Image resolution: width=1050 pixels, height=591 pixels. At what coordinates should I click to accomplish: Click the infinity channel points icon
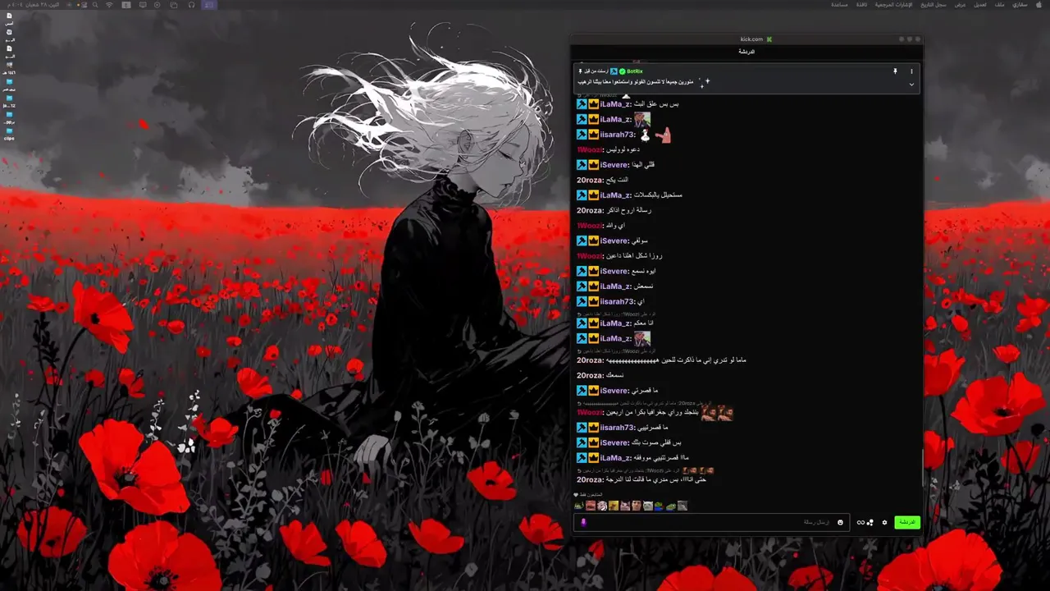pyautogui.click(x=861, y=522)
